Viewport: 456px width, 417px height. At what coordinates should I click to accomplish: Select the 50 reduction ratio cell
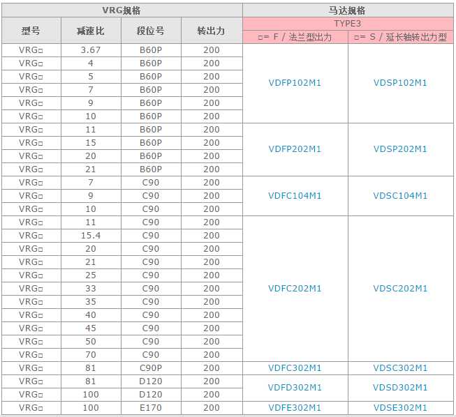pos(91,342)
